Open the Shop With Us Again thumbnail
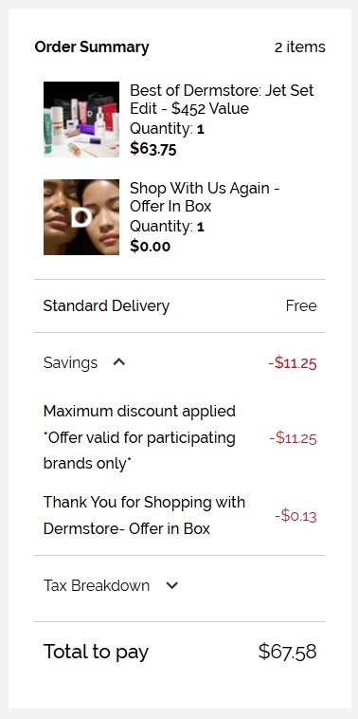 pos(81,217)
